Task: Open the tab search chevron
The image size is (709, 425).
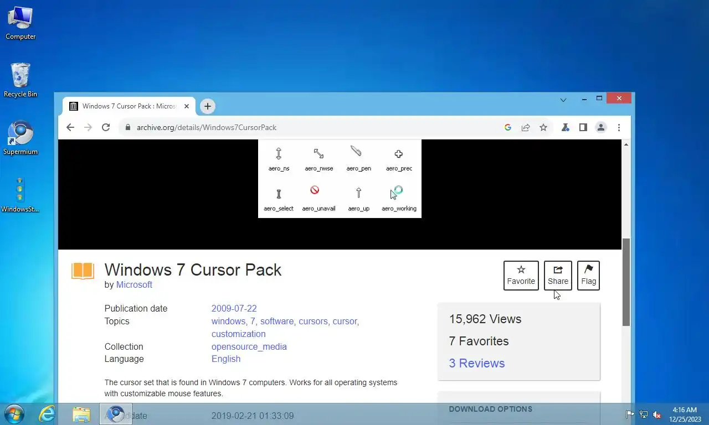Action: coord(563,100)
